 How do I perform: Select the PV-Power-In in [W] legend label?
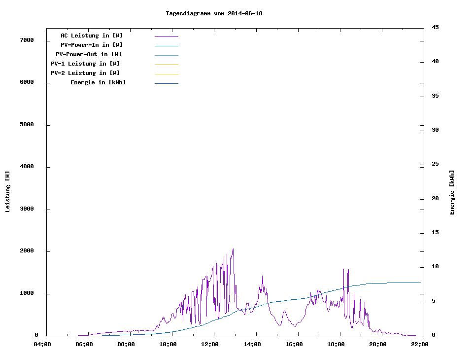[x=92, y=45]
